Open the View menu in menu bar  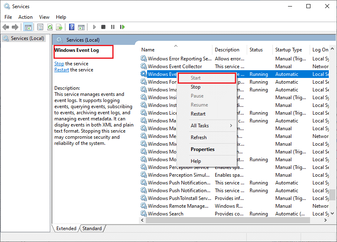point(44,17)
